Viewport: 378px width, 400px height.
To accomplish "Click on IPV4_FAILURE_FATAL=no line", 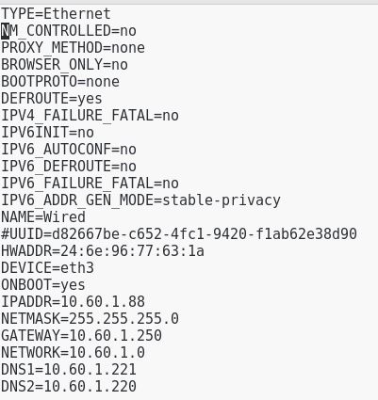I will (x=90, y=116).
